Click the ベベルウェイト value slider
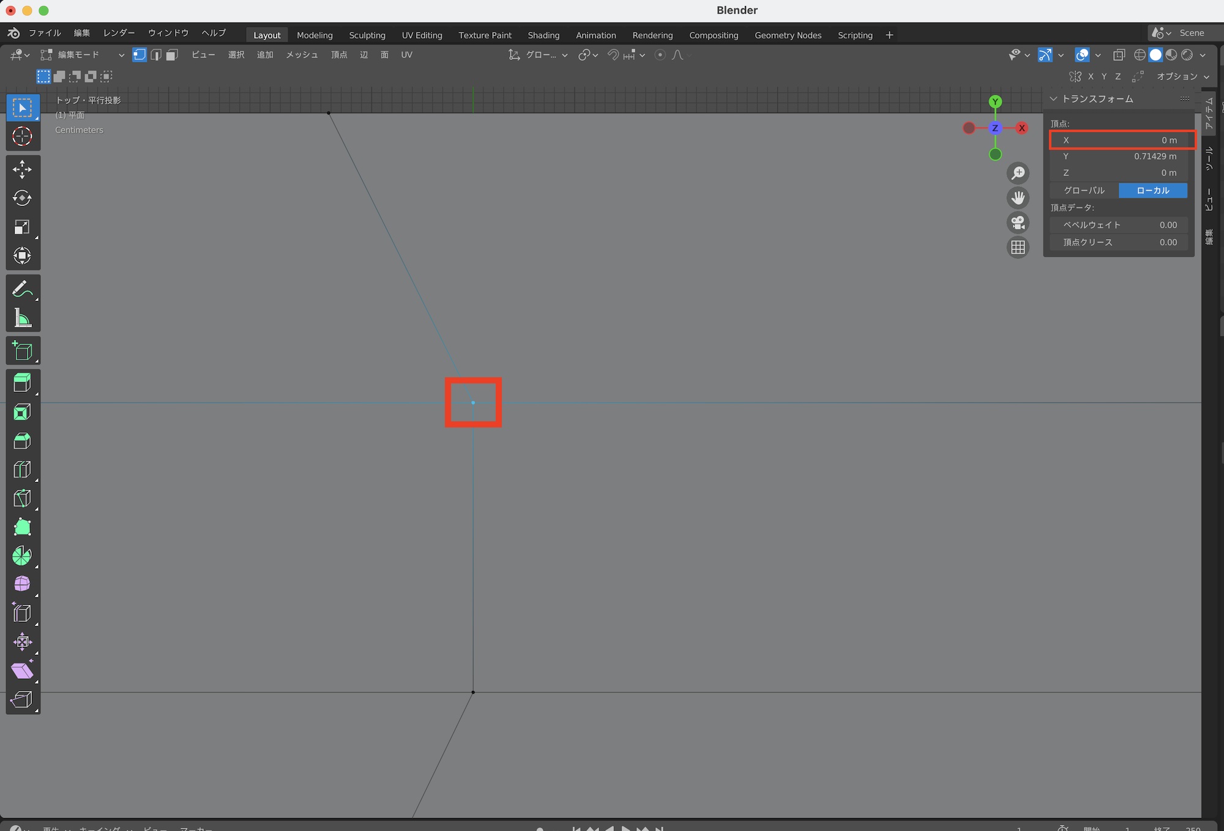This screenshot has height=831, width=1224. [x=1119, y=225]
